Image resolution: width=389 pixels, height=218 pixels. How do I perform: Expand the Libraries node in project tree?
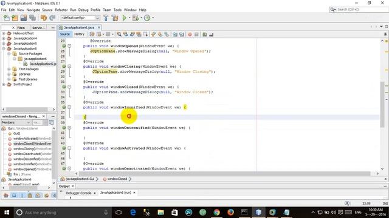(9, 74)
